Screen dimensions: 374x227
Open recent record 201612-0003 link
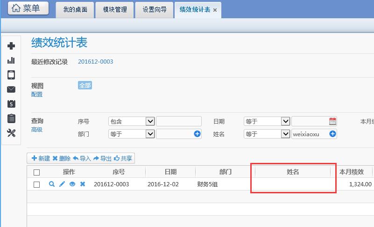pyautogui.click(x=95, y=62)
